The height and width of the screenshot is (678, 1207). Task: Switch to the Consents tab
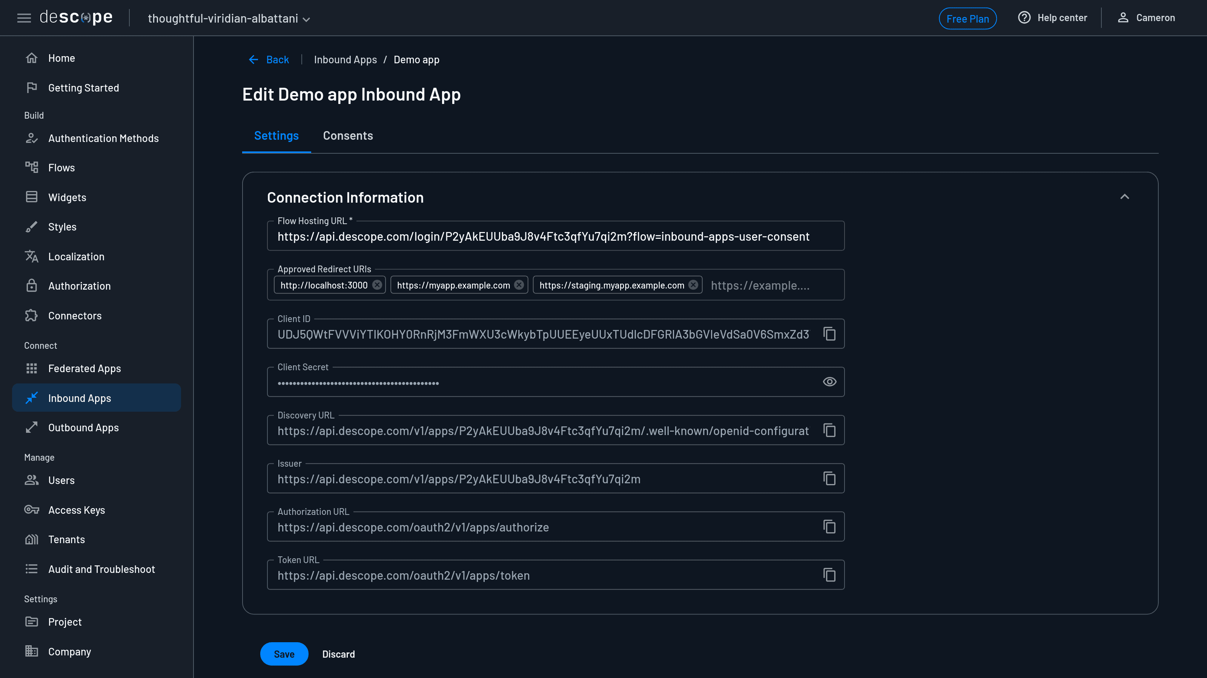point(348,136)
